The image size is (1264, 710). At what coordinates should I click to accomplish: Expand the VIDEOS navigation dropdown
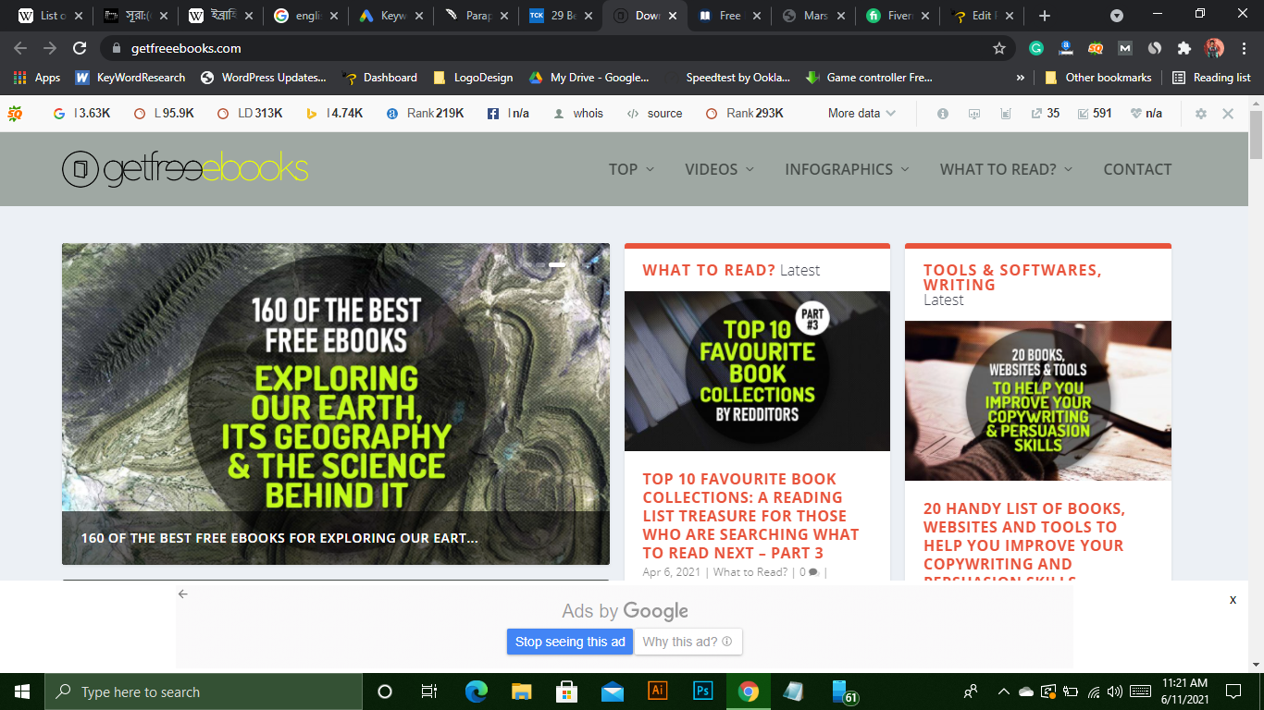719,169
